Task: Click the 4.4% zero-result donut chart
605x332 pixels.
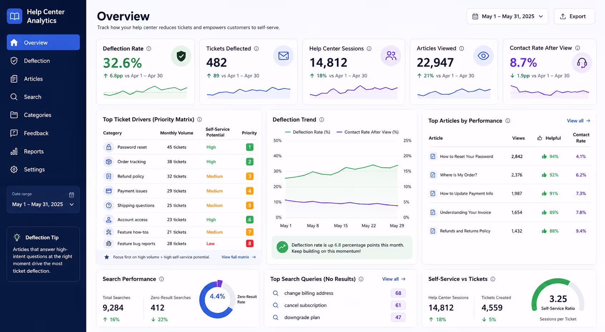Action: click(217, 299)
